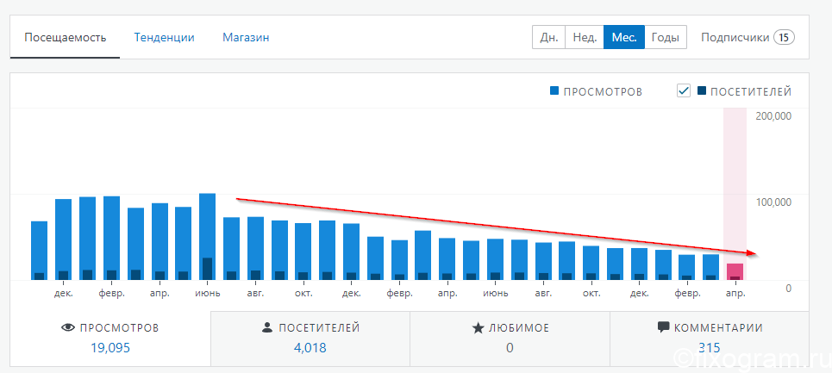The height and width of the screenshot is (373, 832).
Task: Select the Посетителей stats panel
Action: pos(310,339)
